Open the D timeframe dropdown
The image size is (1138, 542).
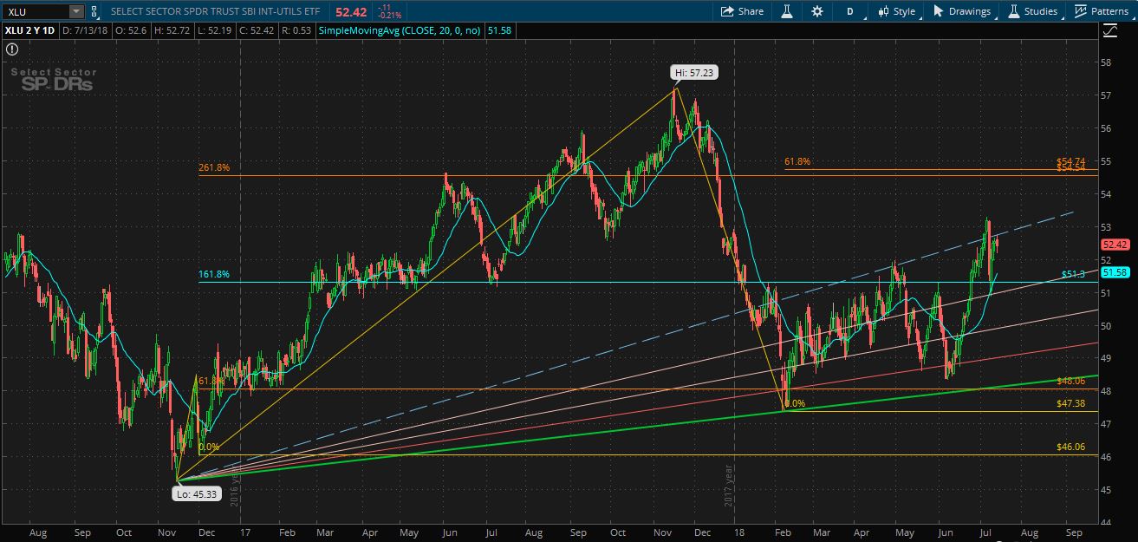click(x=850, y=11)
